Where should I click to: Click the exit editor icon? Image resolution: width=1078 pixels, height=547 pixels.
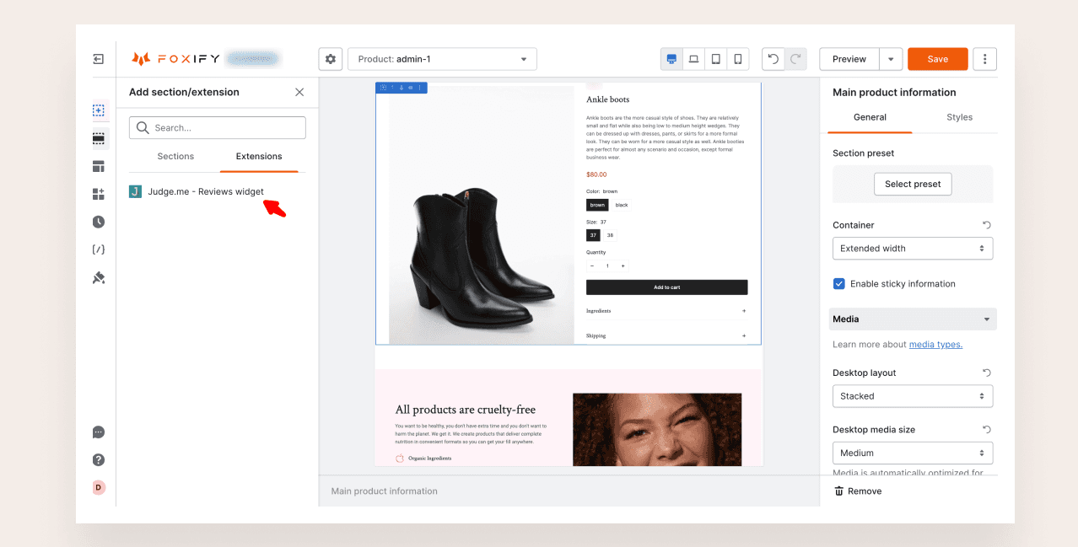99,59
